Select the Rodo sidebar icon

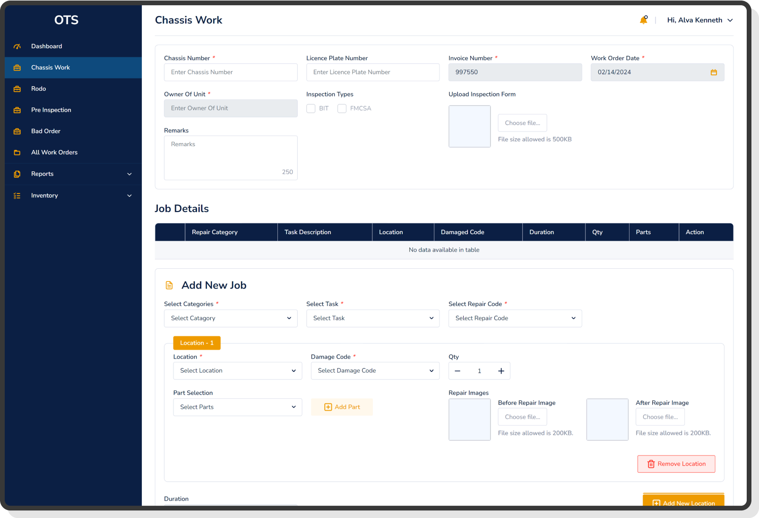17,88
